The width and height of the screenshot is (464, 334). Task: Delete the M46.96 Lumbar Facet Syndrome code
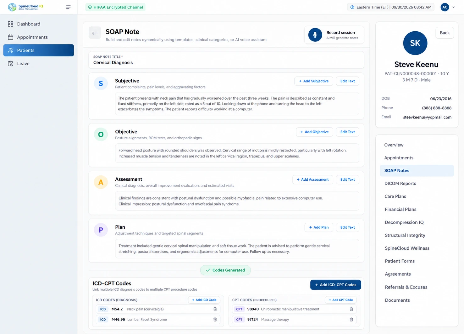coord(215,320)
